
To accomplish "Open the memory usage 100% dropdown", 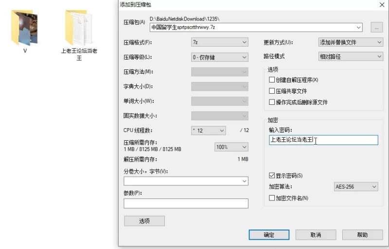I will [231, 147].
